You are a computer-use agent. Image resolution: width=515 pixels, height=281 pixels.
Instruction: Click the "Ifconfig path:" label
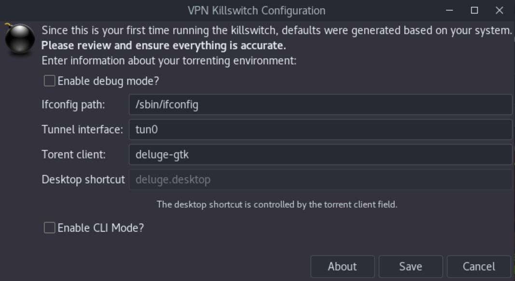(73, 105)
